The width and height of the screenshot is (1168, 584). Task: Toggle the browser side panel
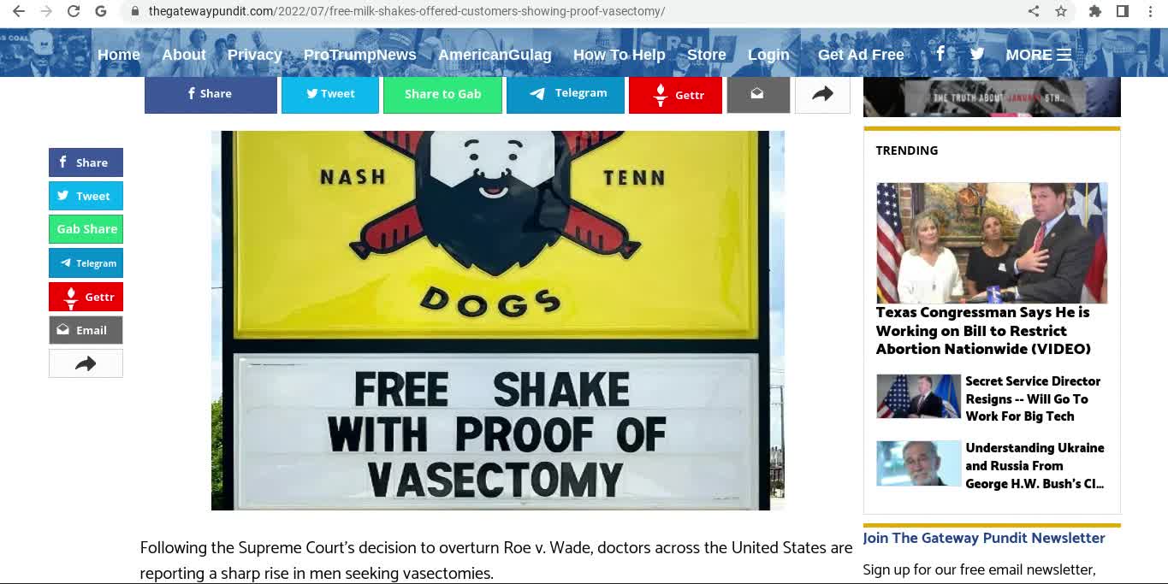click(1122, 11)
